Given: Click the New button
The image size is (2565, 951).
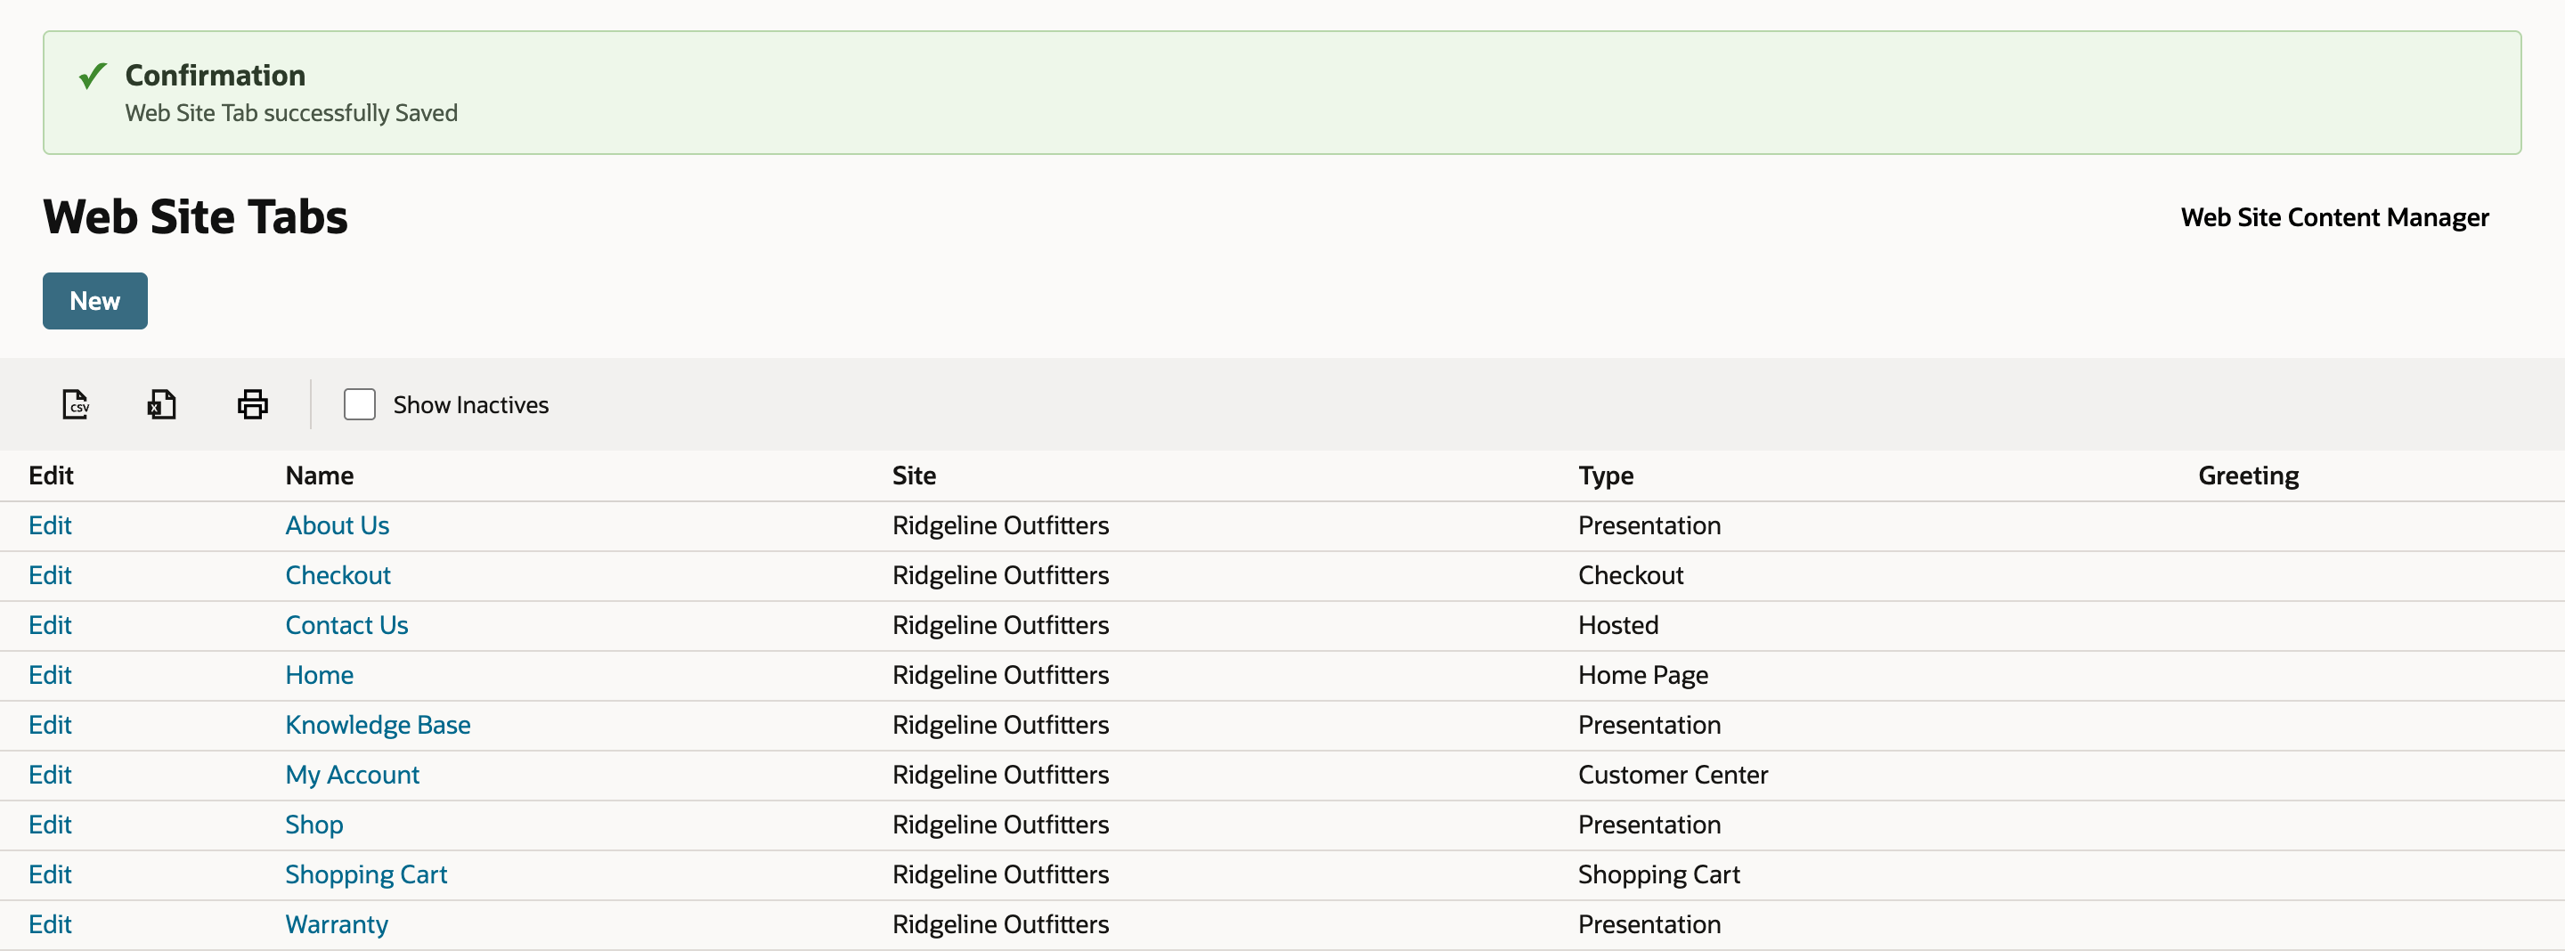Looking at the screenshot, I should tap(94, 301).
